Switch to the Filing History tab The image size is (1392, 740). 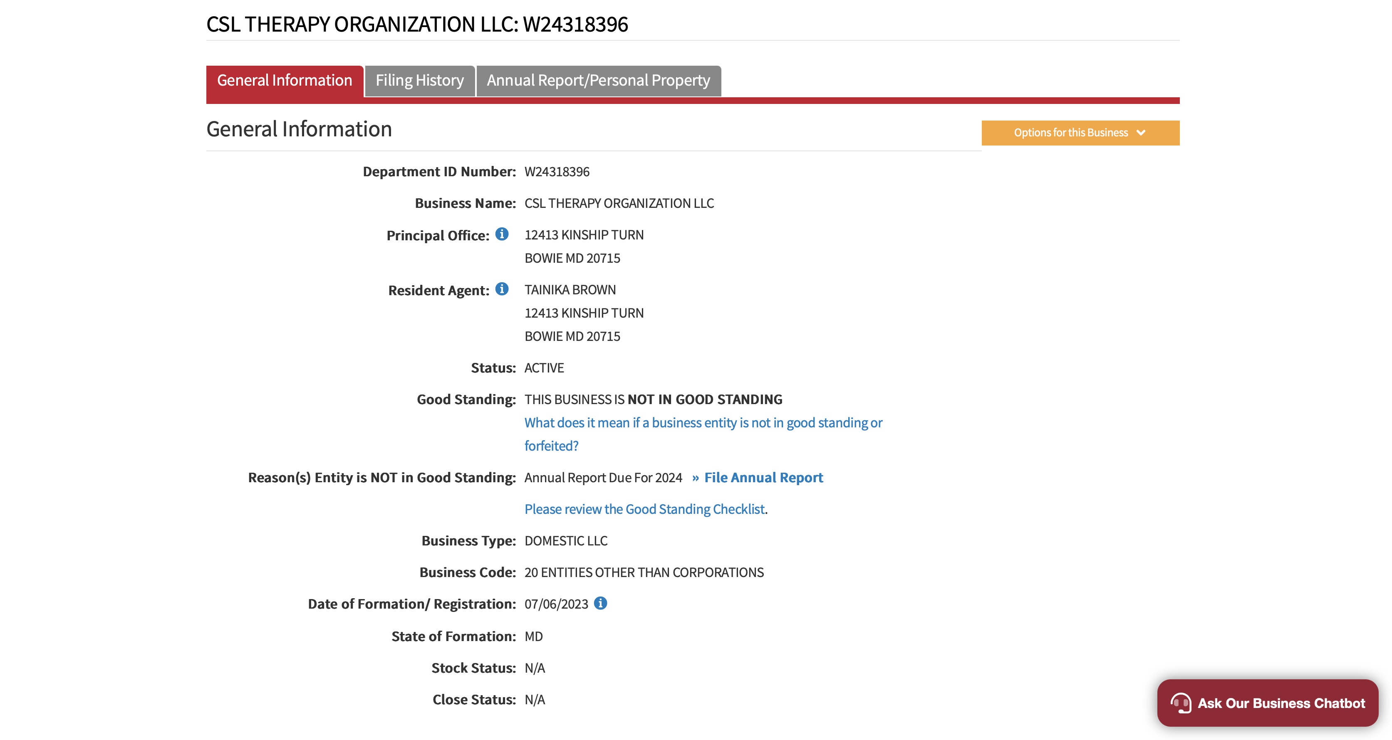(x=419, y=81)
